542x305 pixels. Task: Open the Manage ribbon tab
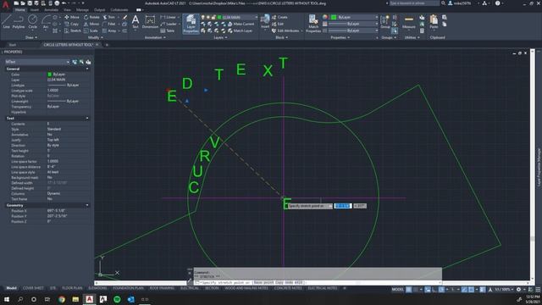pos(82,9)
